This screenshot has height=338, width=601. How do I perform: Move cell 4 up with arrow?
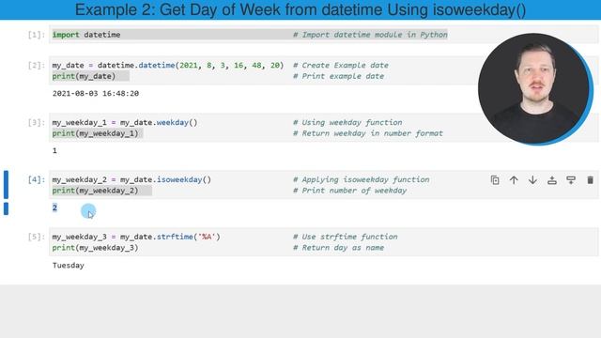(x=514, y=180)
